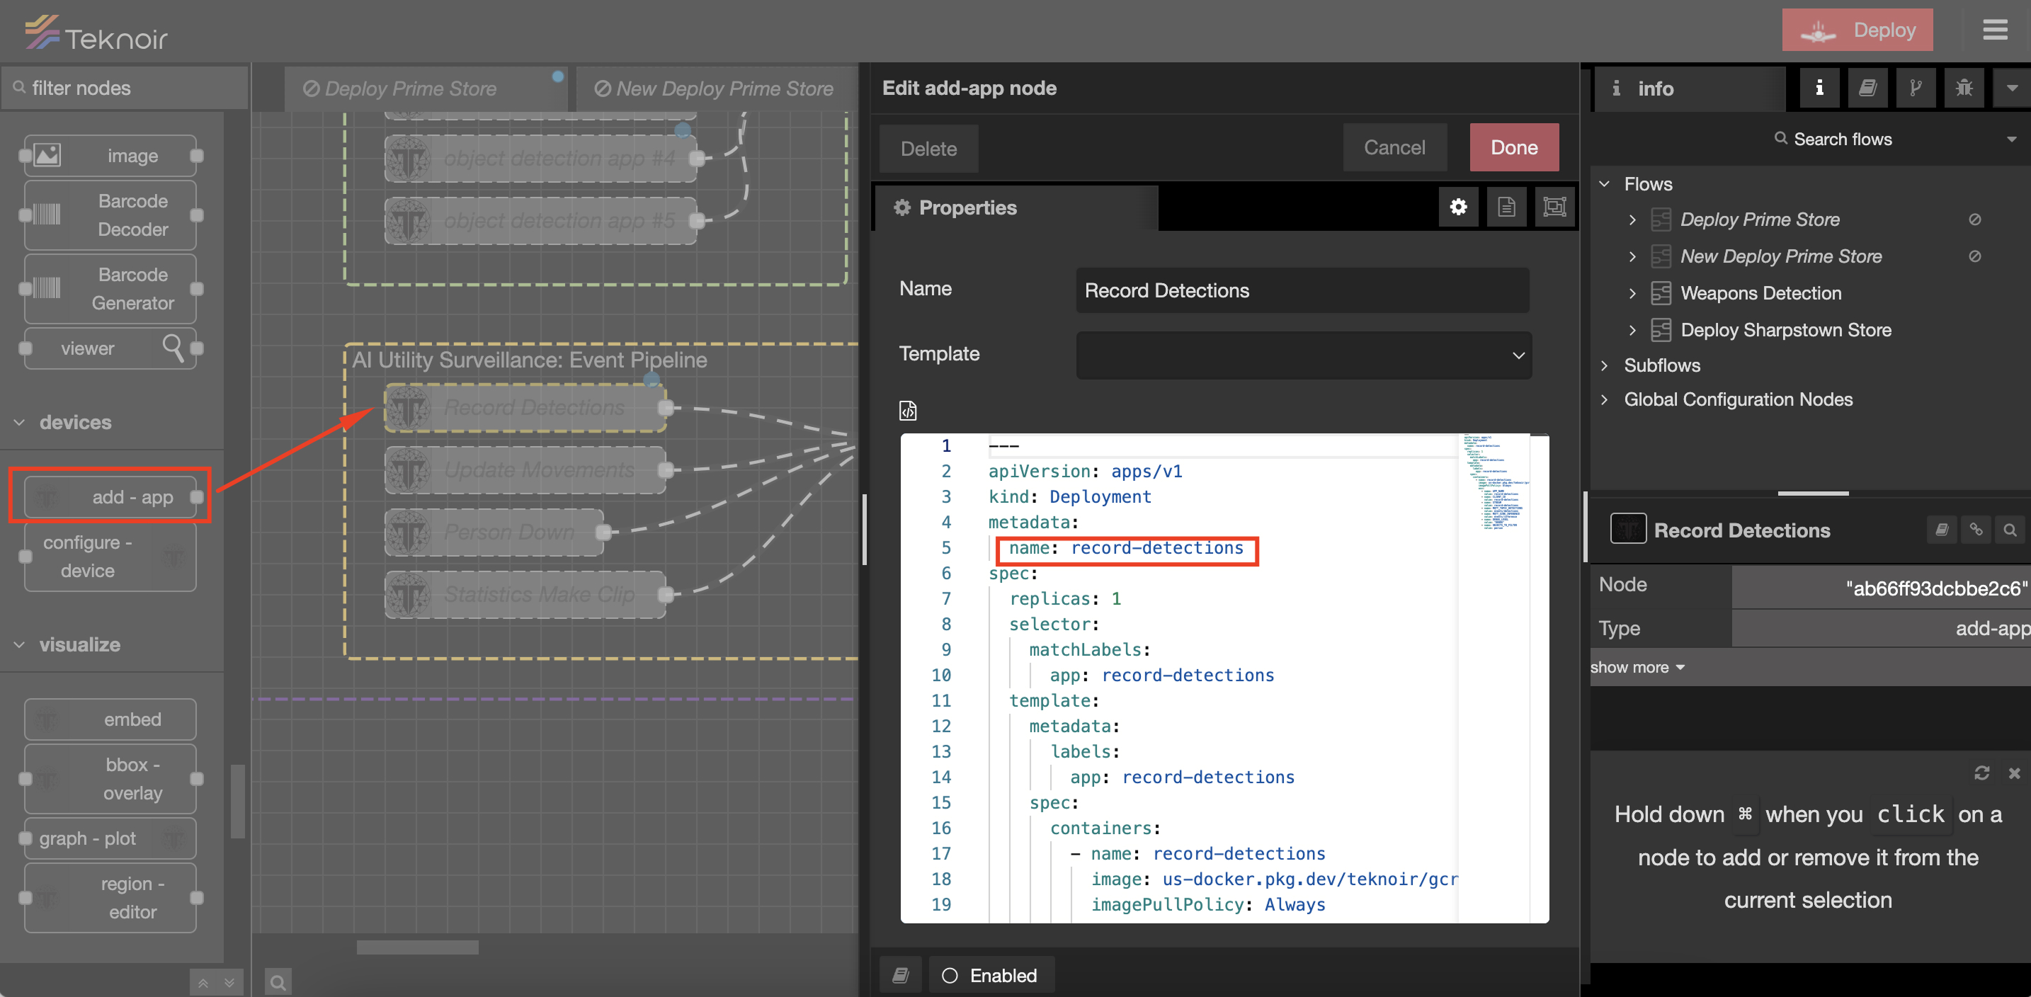Expand the Deploy Prime Store flow
Screen dimensions: 2031x997
[x=1632, y=220]
